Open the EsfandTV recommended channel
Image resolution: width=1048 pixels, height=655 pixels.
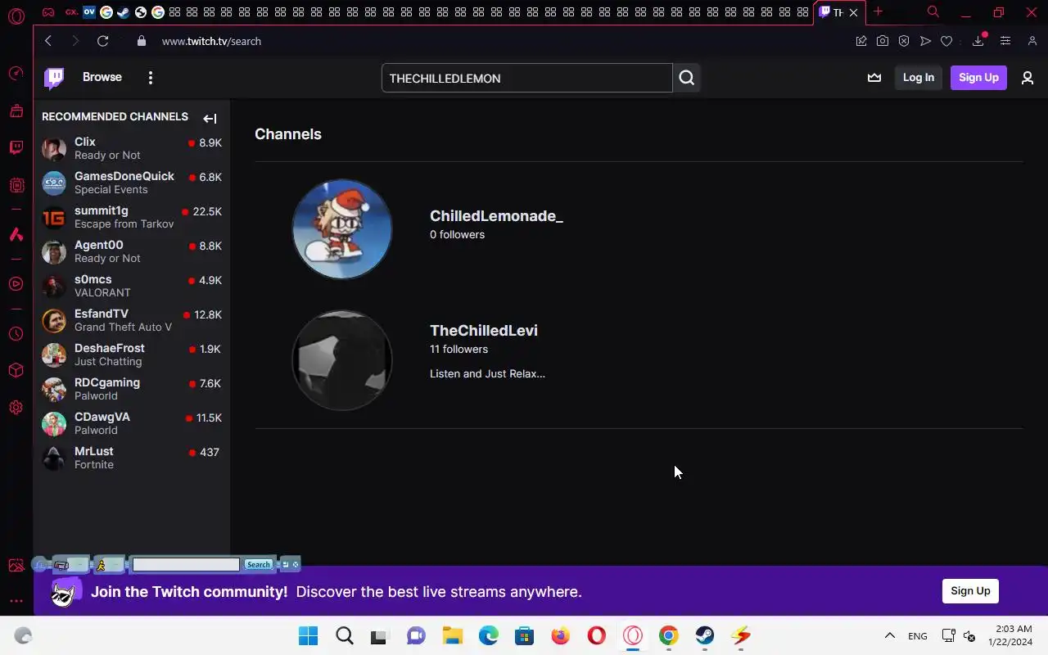pos(132,320)
